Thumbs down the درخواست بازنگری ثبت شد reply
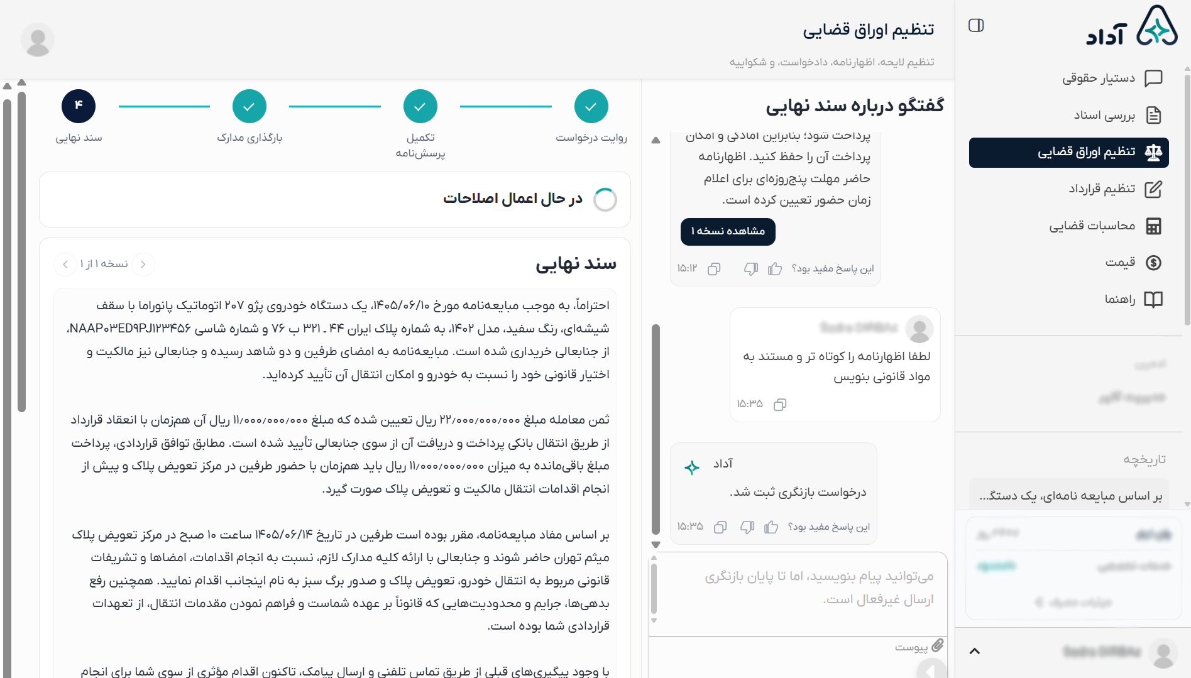Image resolution: width=1191 pixels, height=678 pixels. pyautogui.click(x=747, y=527)
